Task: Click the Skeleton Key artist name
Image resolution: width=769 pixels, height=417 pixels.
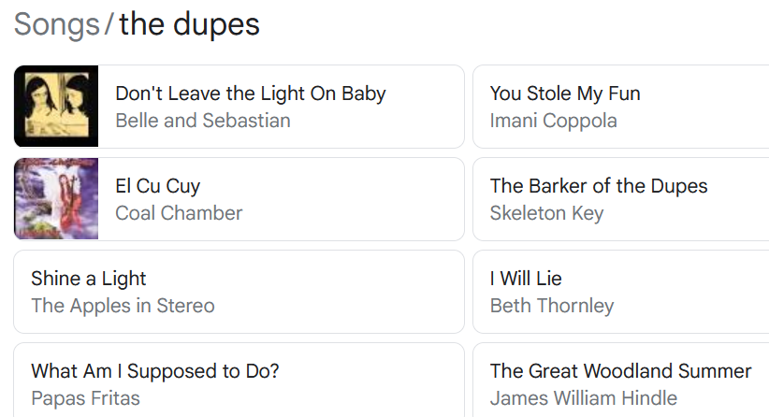Action: (546, 213)
